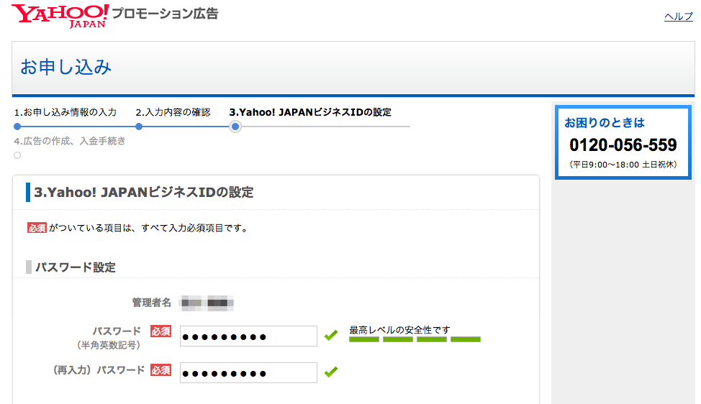Open the ヘルプ link
Image resolution: width=701 pixels, height=404 pixels.
tap(678, 17)
